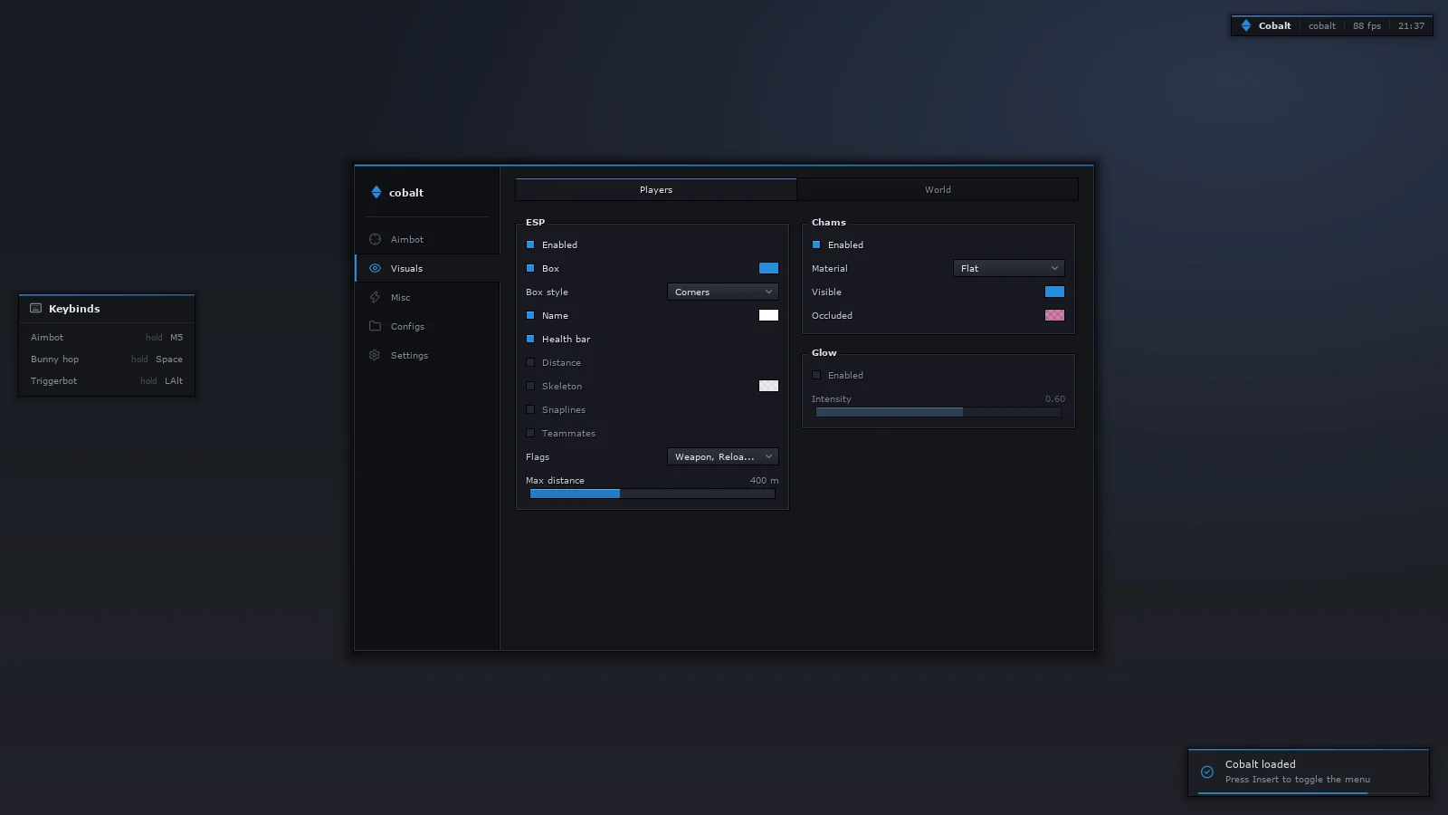Click the white Name color swatch
Viewport: 1448px width, 815px height.
[768, 315]
